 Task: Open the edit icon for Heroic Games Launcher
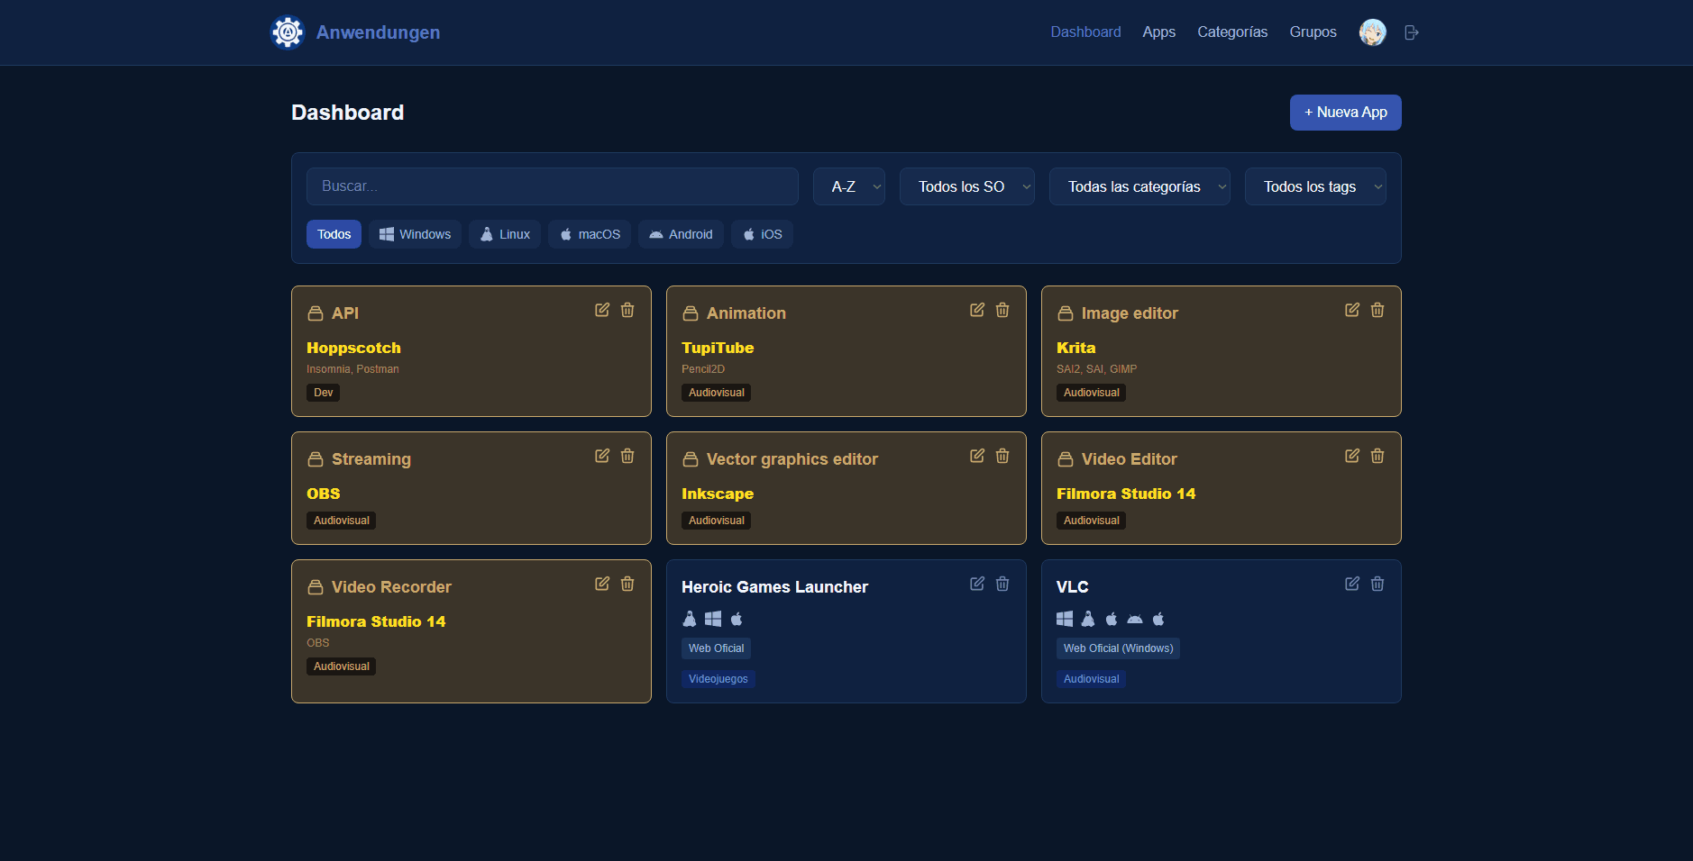point(977,584)
